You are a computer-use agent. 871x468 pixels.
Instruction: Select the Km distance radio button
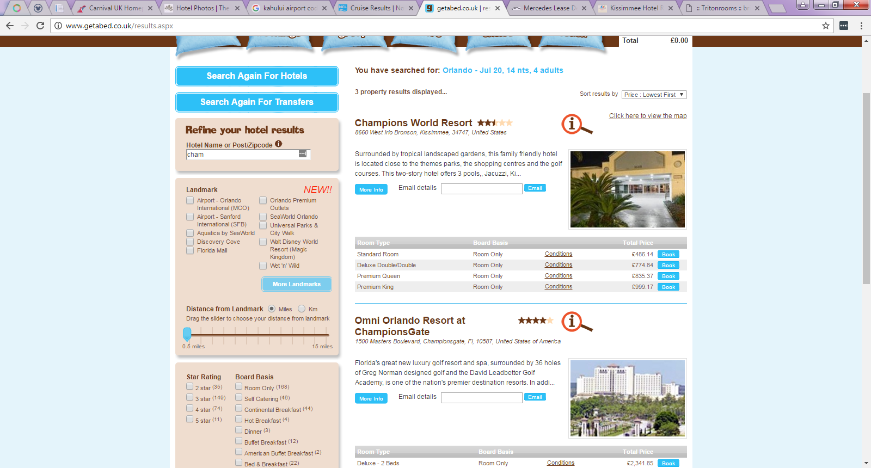[302, 309]
